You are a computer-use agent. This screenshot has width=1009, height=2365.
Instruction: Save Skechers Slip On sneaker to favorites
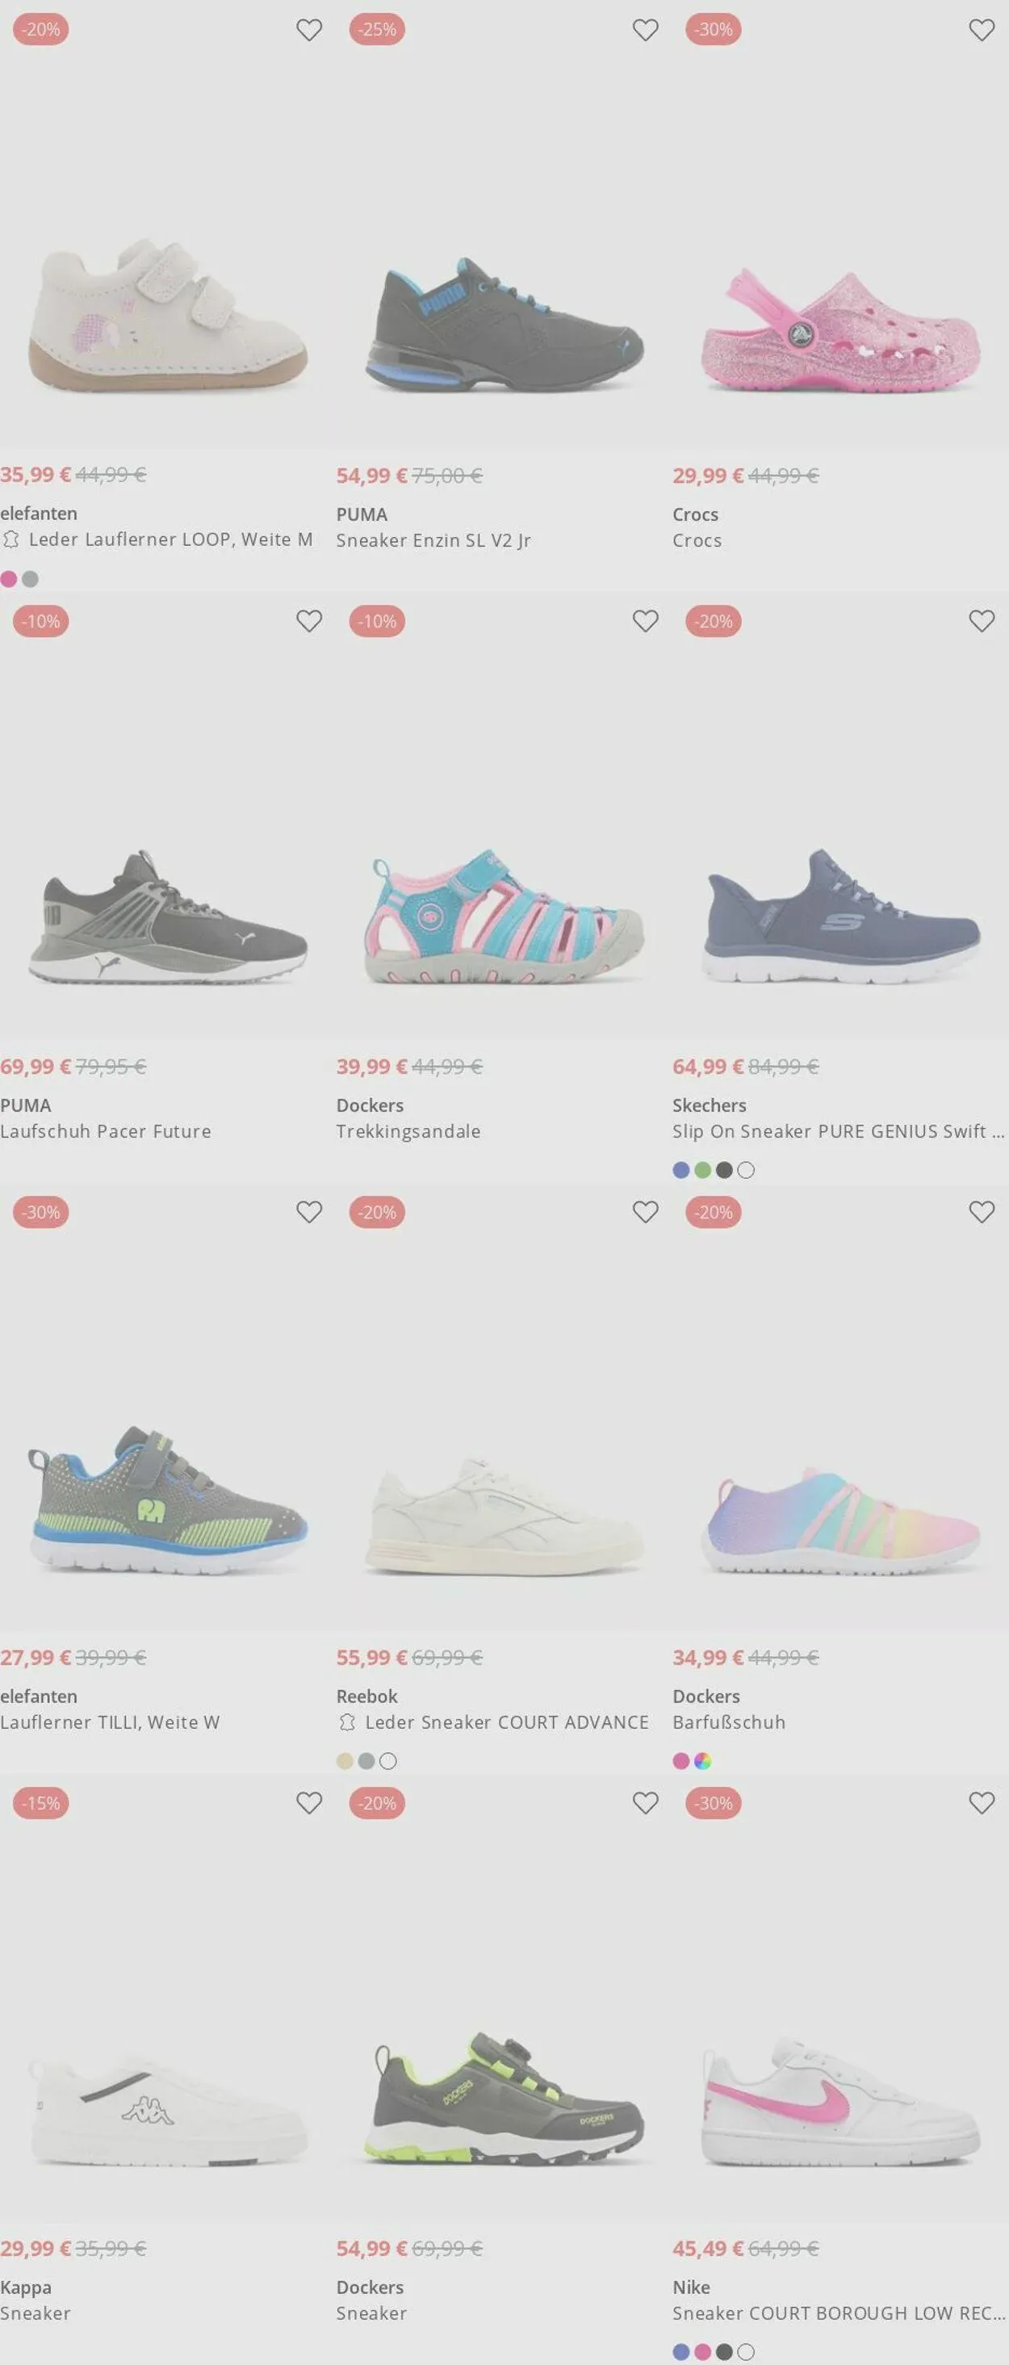(x=982, y=622)
